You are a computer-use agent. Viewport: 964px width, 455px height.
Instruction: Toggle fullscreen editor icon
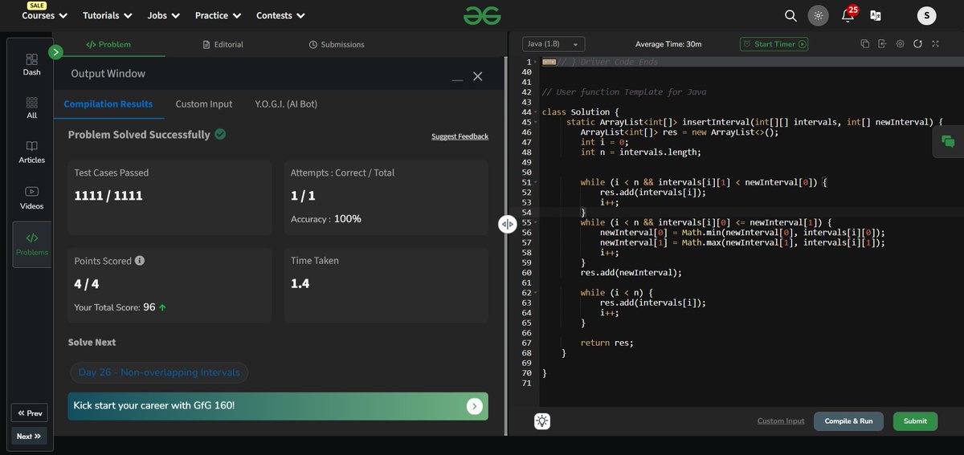click(x=935, y=44)
